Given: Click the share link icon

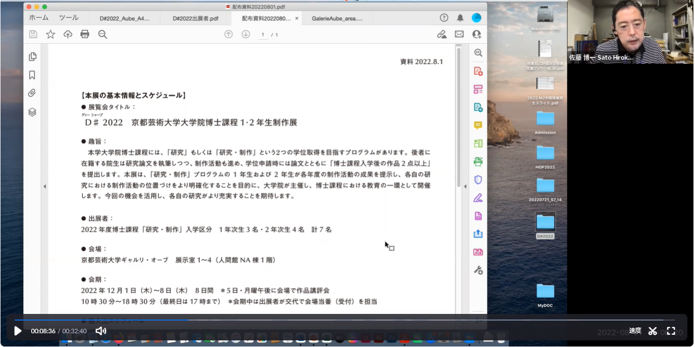Looking at the screenshot, I should (442, 34).
